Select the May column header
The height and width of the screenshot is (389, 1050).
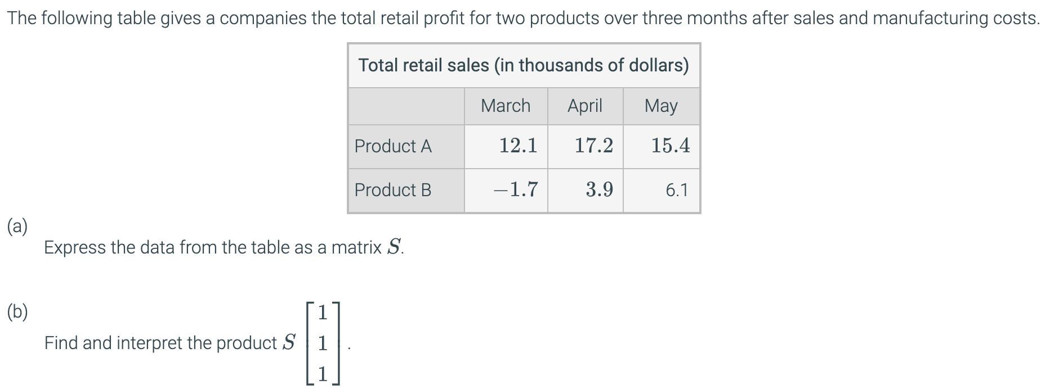(x=661, y=106)
